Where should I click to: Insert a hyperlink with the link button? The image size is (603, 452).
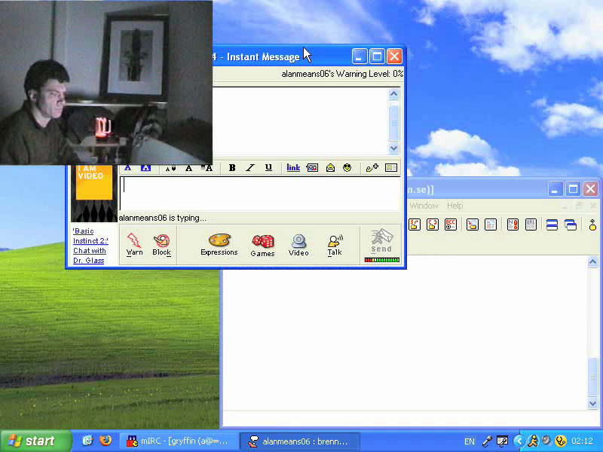(x=293, y=167)
